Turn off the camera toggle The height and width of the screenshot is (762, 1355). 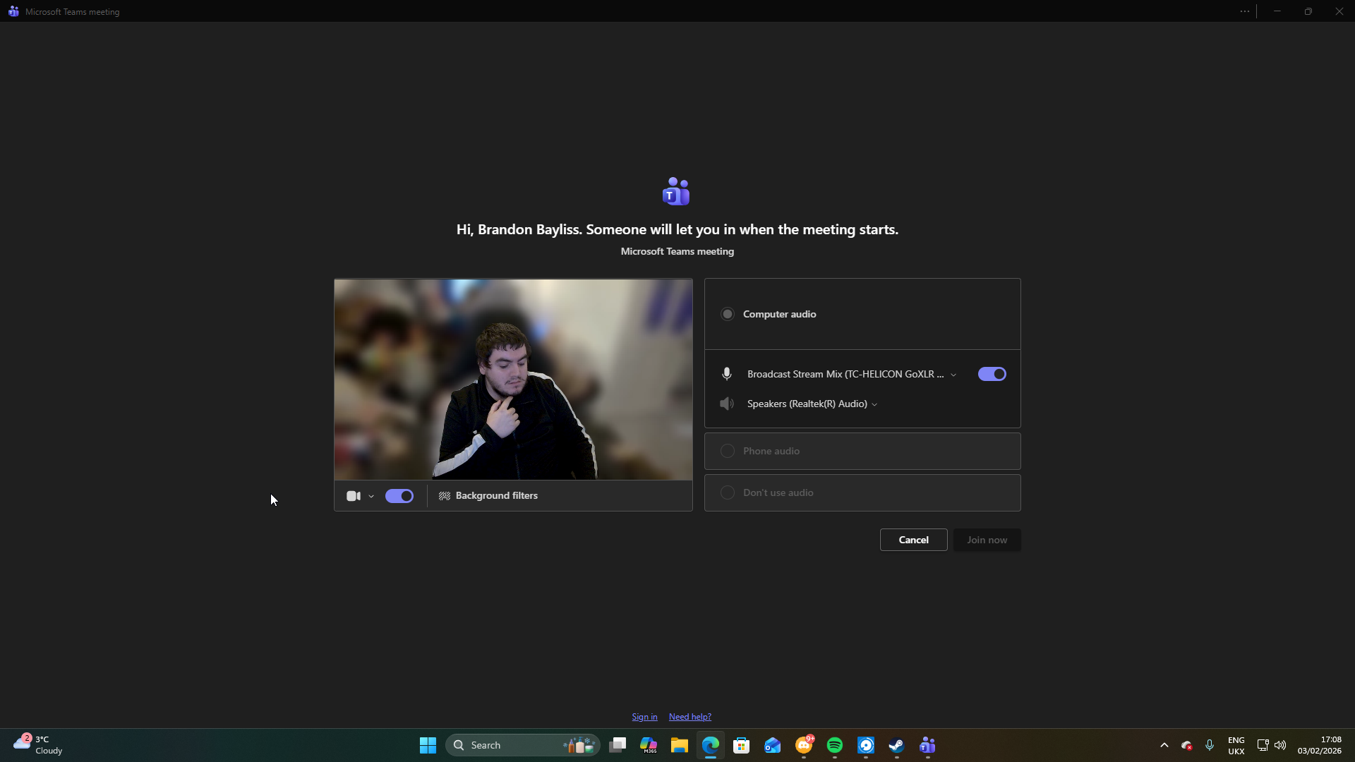click(x=399, y=496)
